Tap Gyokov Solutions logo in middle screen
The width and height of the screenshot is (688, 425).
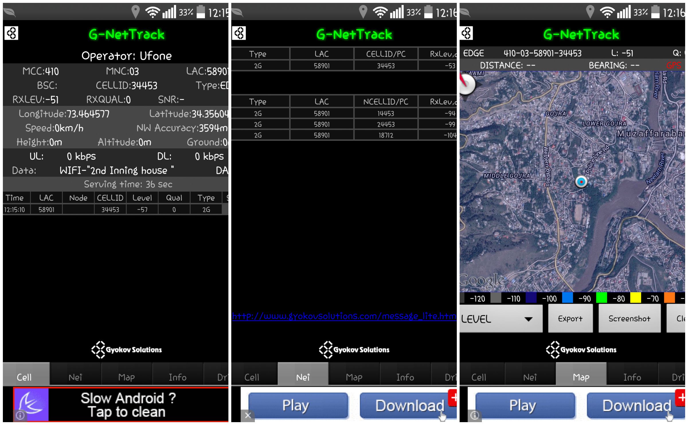(354, 350)
